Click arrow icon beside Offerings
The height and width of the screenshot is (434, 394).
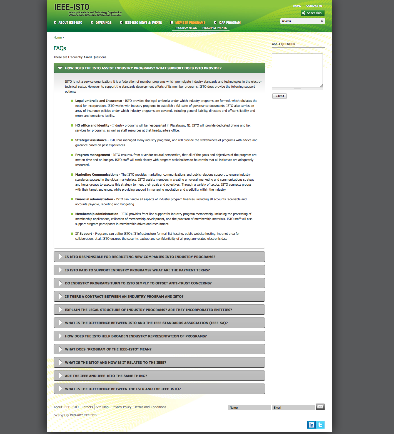92,22
